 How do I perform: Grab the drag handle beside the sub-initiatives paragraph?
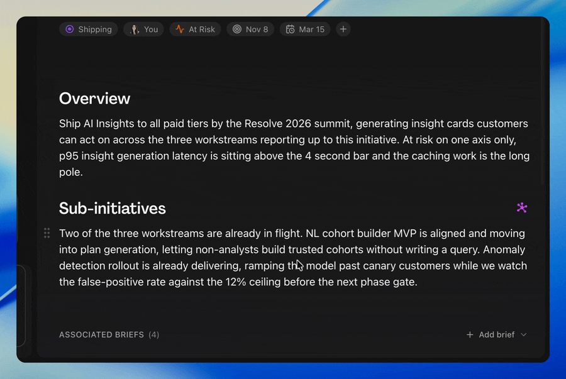click(x=47, y=233)
